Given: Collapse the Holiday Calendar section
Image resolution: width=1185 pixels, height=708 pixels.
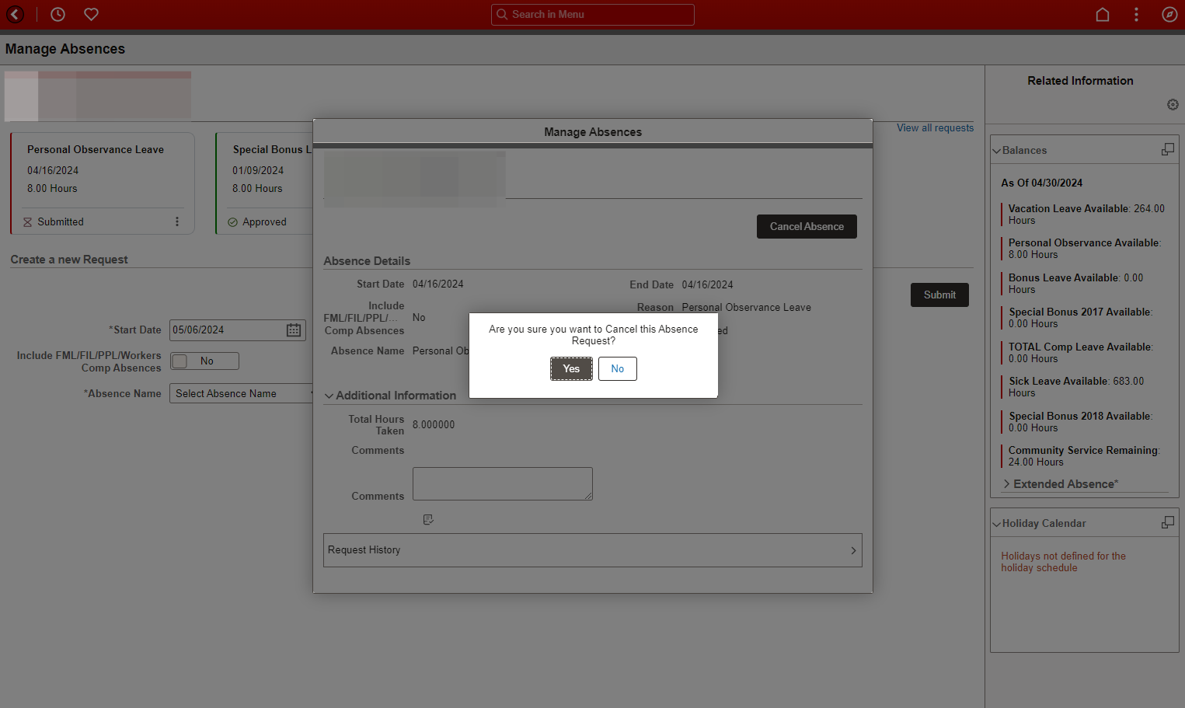Looking at the screenshot, I should tap(996, 524).
